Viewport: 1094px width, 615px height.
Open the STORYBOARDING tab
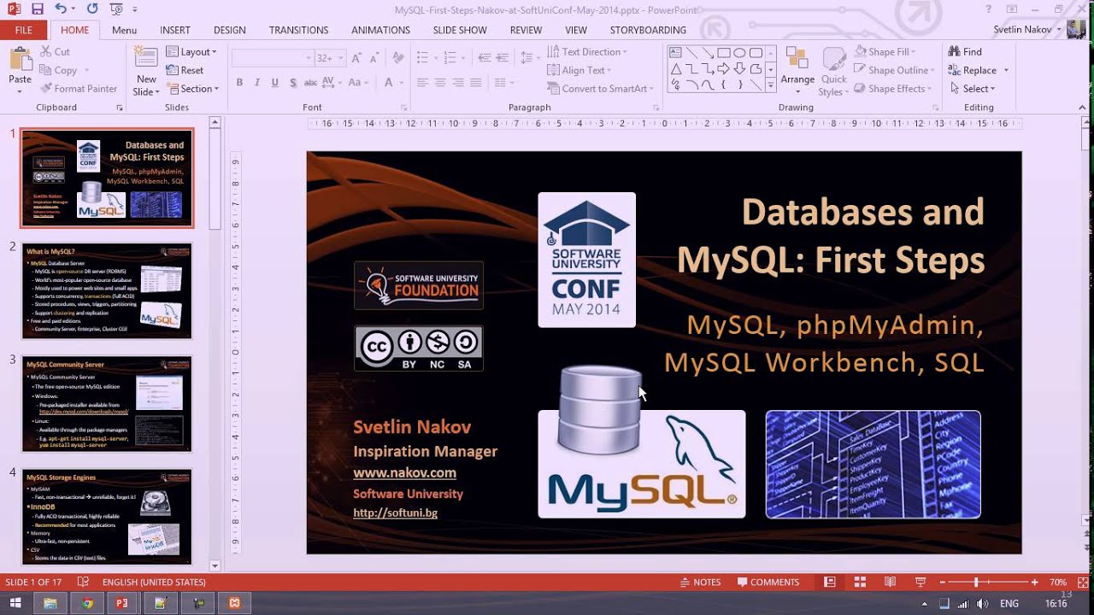(648, 30)
